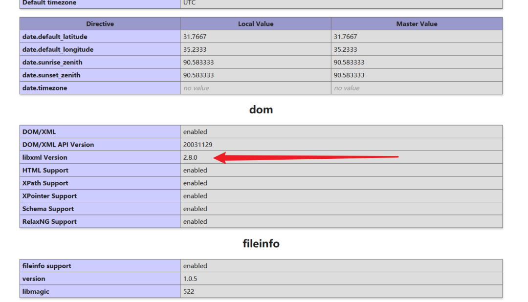Select the fileinfo support label
Screen dimensions: 528x302
click(x=47, y=266)
